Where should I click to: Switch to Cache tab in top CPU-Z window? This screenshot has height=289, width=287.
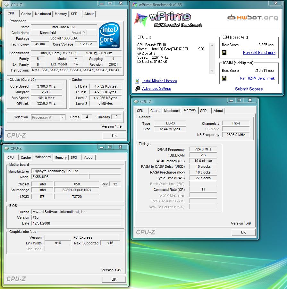pos(26,14)
